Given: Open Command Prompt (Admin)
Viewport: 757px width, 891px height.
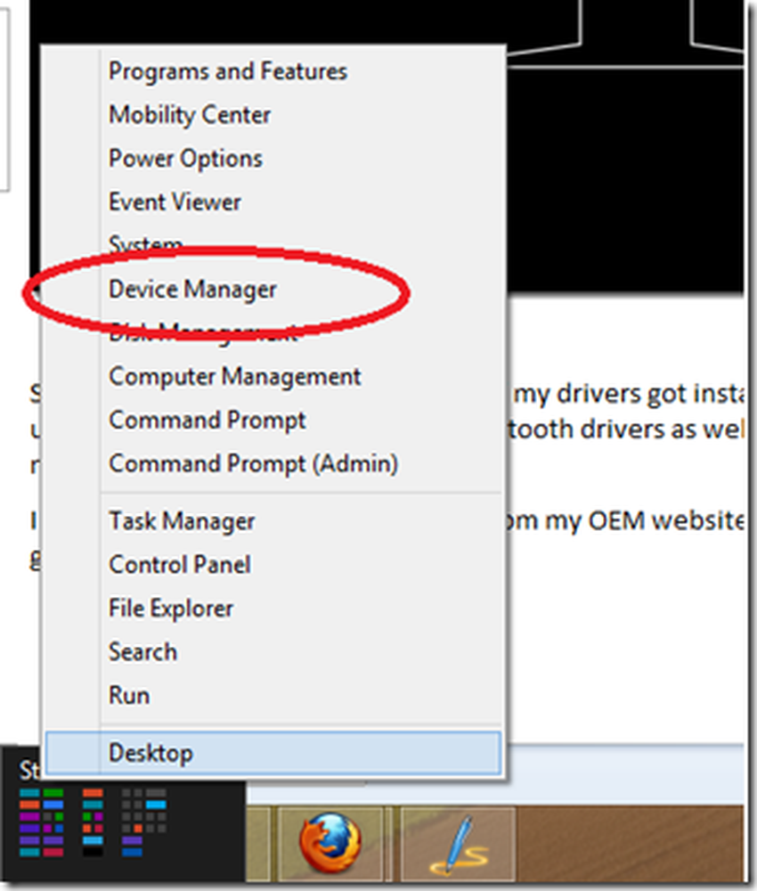Looking at the screenshot, I should 253,463.
